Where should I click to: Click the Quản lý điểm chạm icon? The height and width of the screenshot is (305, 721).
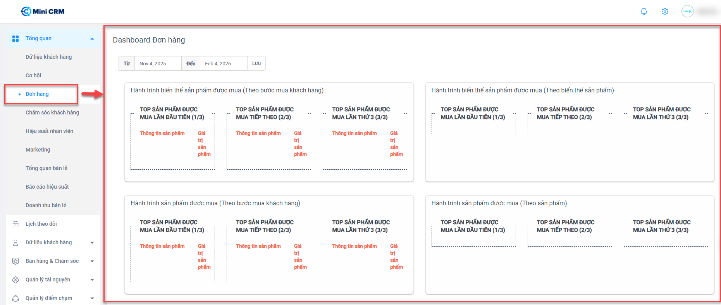[15, 298]
